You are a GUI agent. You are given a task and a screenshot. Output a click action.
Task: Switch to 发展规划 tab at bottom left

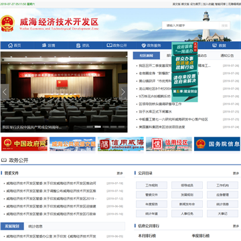click(x=12, y=226)
